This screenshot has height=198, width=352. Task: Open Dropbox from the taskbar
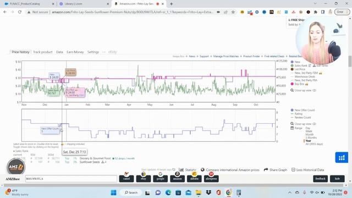tap(208, 193)
